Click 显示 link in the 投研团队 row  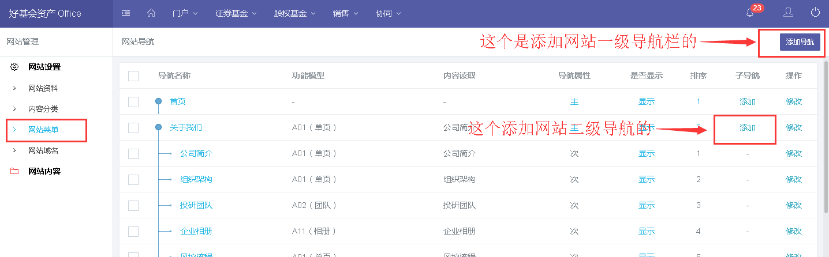coord(646,205)
